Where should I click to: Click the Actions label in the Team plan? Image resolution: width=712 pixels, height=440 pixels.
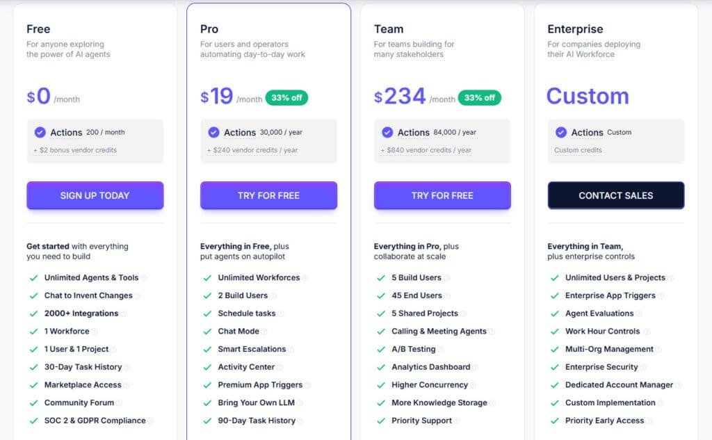coord(414,132)
